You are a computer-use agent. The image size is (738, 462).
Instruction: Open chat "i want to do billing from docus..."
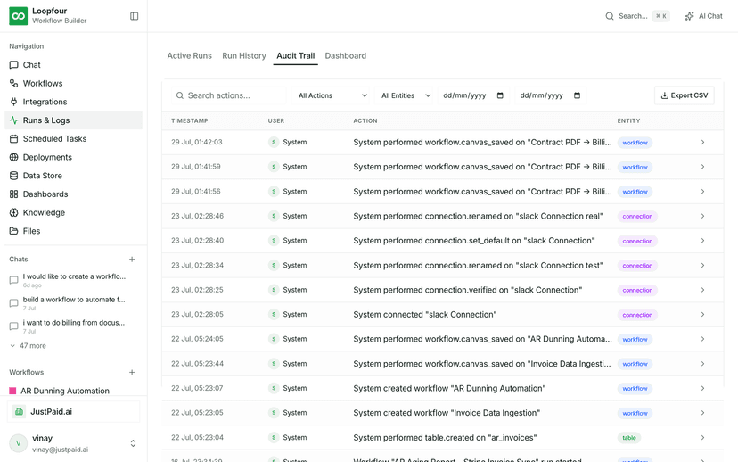[x=73, y=326]
